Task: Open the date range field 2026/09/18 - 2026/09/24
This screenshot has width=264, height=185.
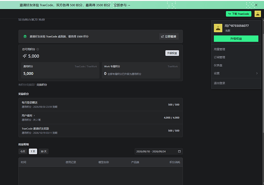Action: click(x=159, y=151)
